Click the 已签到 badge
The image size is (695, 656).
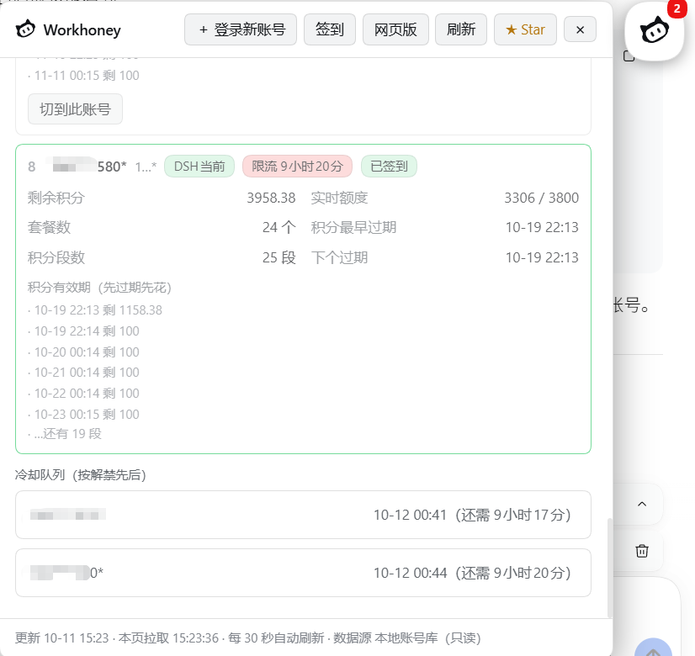[x=390, y=167]
